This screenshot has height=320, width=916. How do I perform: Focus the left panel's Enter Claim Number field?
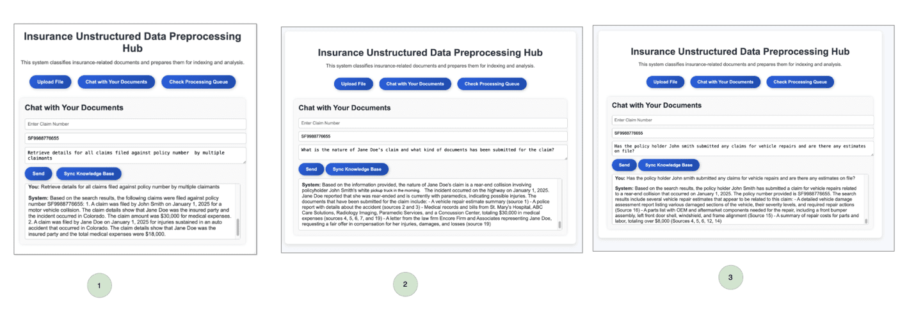point(135,124)
